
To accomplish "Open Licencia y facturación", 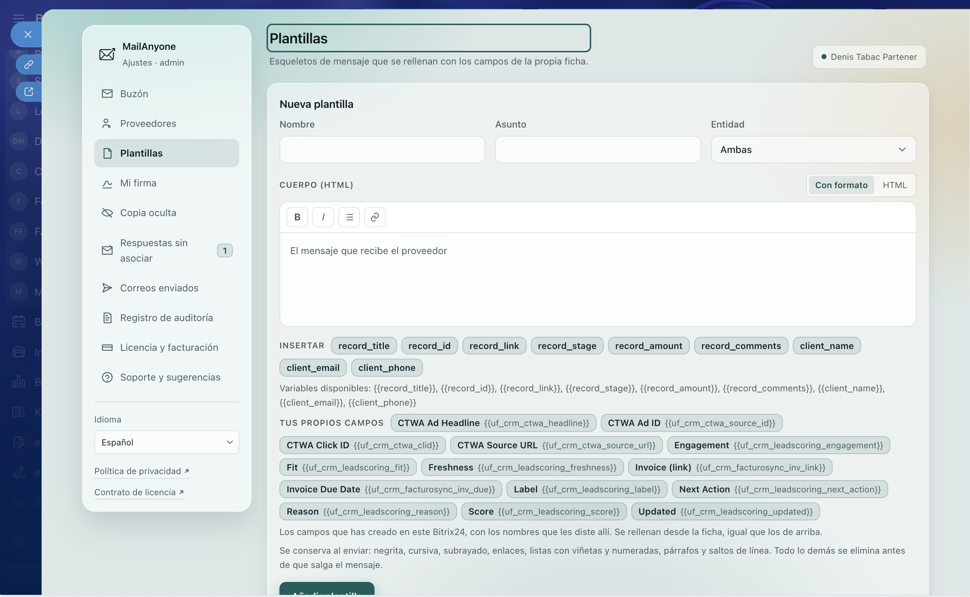I will 166,347.
